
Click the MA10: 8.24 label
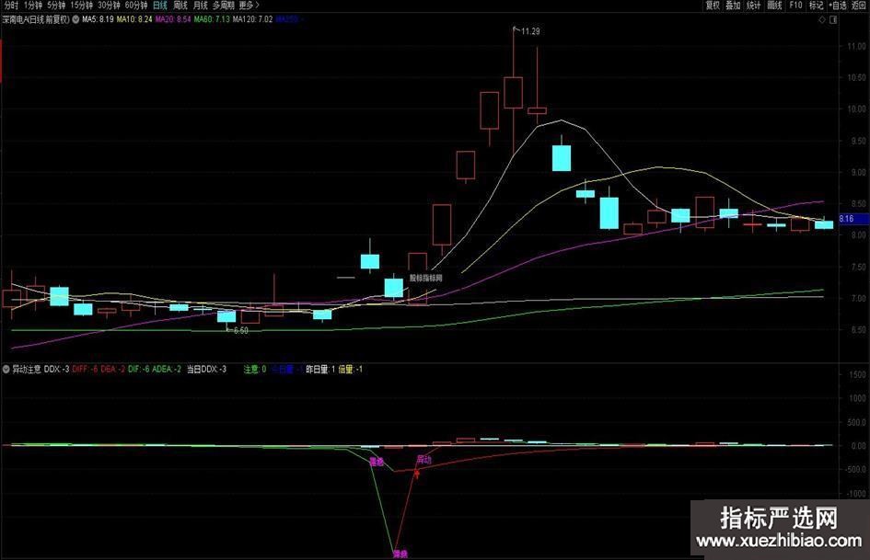click(134, 19)
